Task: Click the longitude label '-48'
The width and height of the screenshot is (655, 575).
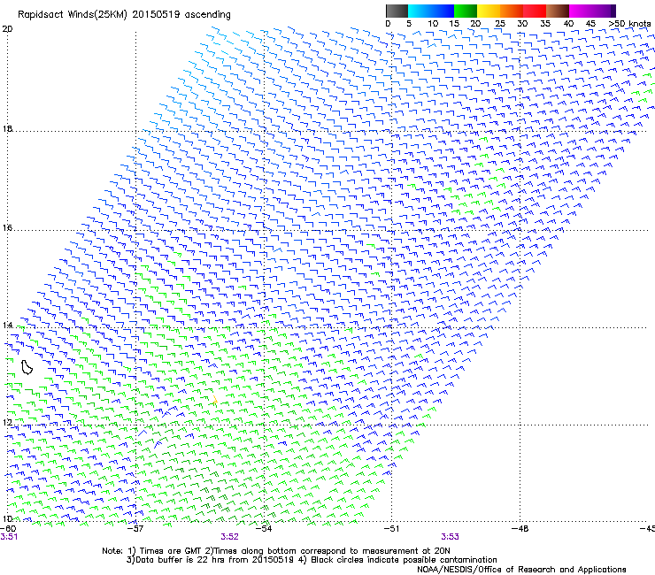Action: point(520,529)
